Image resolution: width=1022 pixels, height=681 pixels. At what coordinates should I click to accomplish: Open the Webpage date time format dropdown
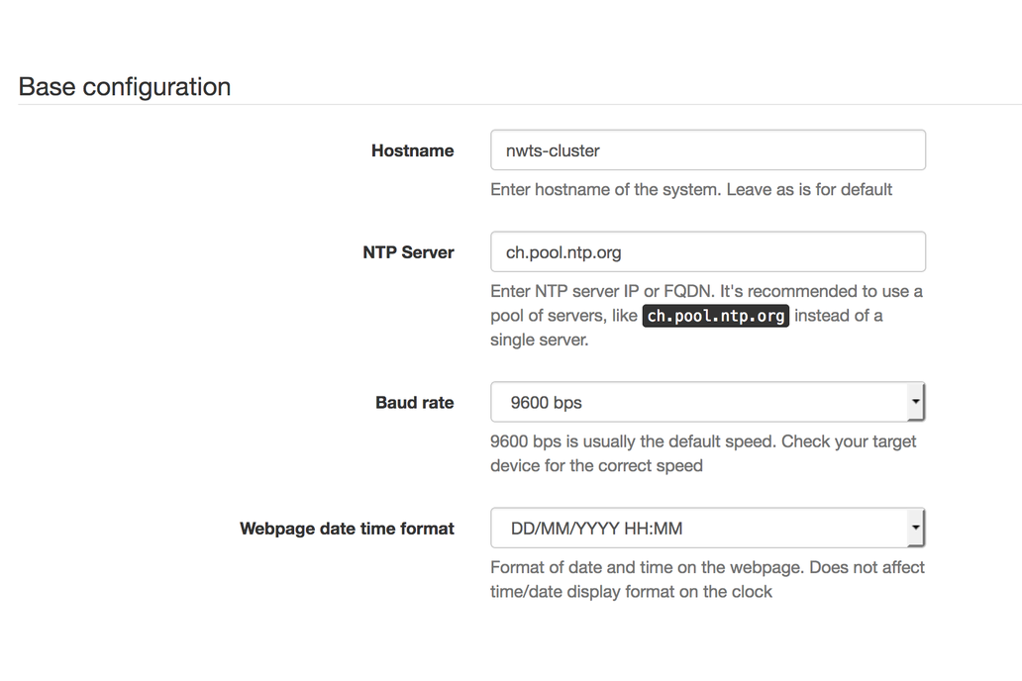click(707, 529)
